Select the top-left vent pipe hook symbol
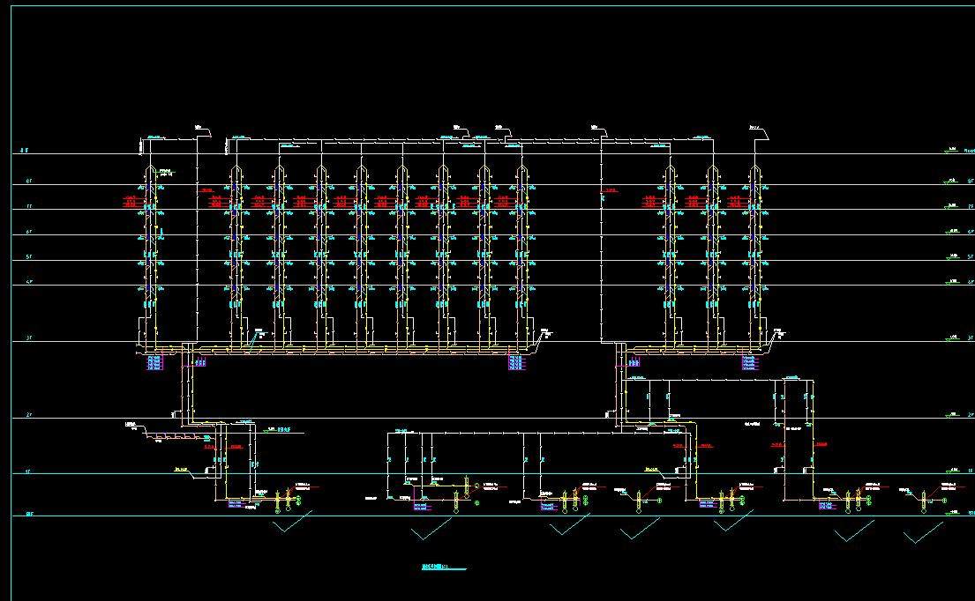 pos(200,130)
